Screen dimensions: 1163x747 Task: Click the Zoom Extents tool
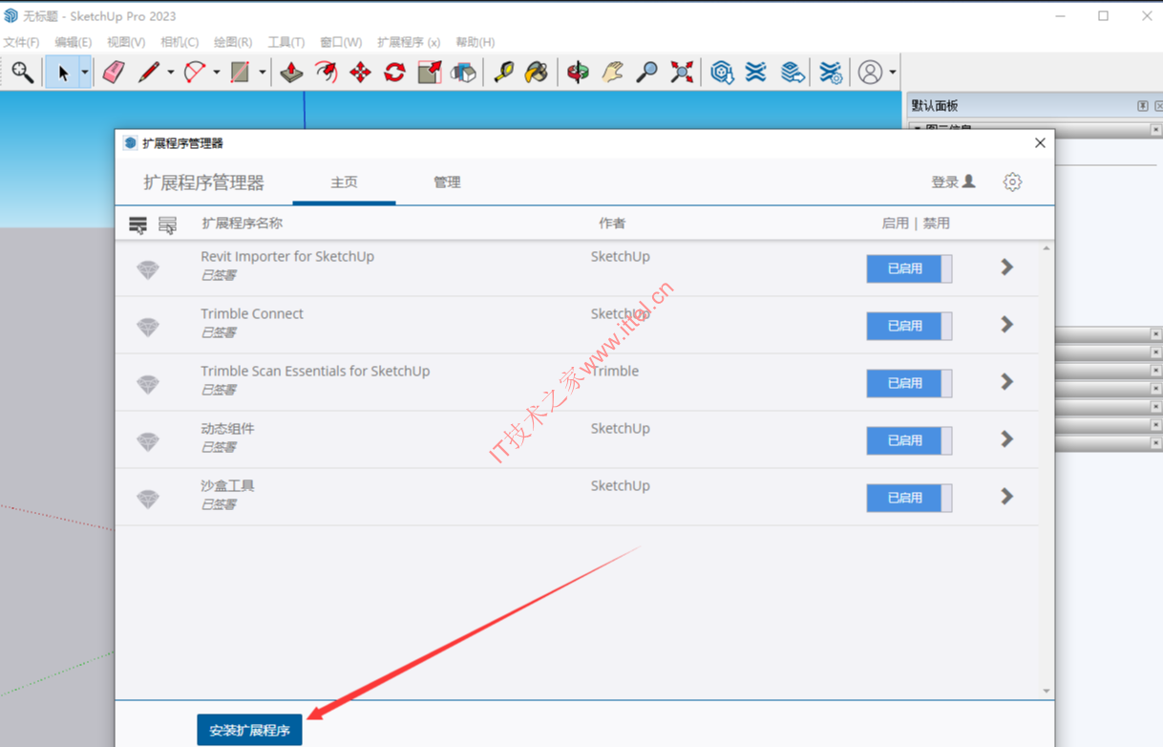click(681, 72)
